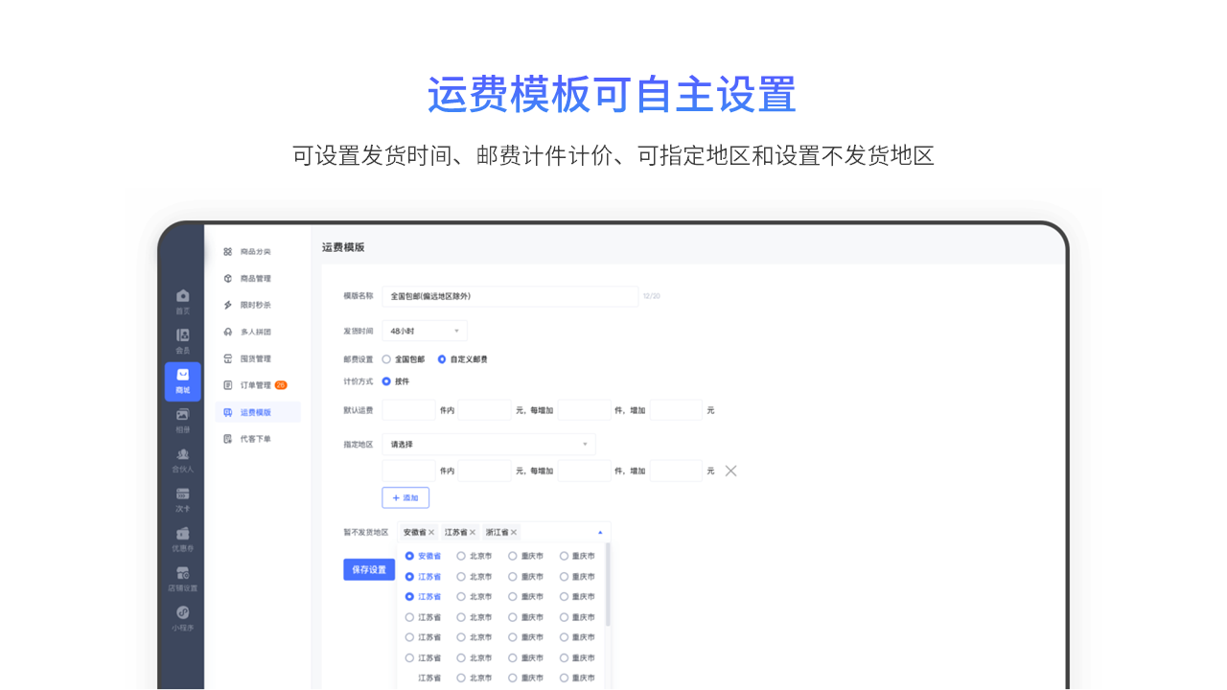Go to 代客下单 menu item
1227x690 pixels.
pyautogui.click(x=257, y=439)
